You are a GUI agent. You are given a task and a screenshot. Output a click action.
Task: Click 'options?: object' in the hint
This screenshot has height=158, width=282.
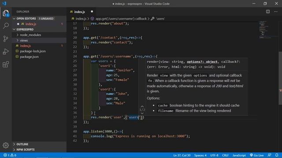click(202, 61)
